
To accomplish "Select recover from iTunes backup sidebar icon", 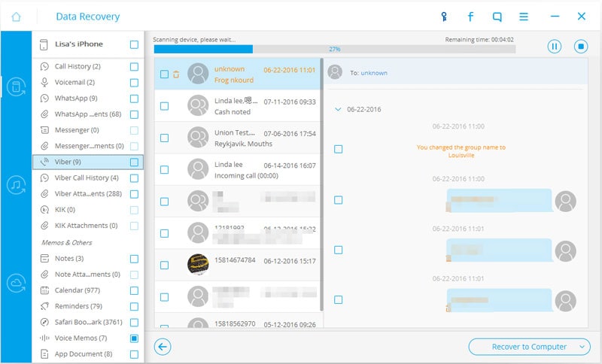I will (x=16, y=185).
